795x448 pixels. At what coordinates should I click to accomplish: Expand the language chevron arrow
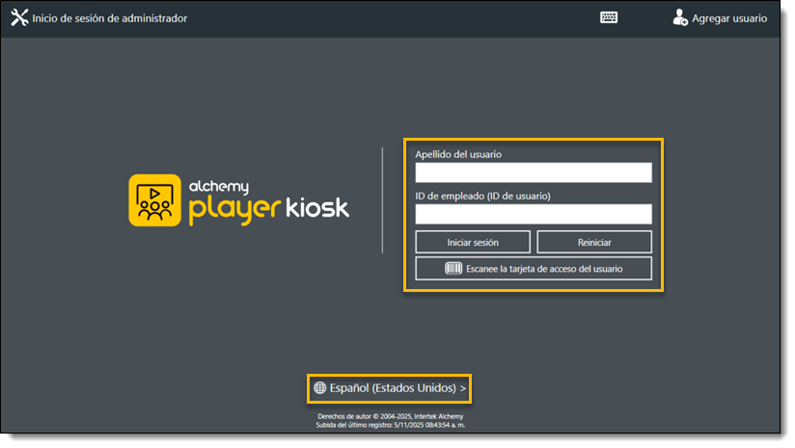[463, 388]
